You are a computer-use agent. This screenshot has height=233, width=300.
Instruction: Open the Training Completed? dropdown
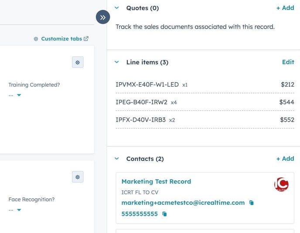19,95
